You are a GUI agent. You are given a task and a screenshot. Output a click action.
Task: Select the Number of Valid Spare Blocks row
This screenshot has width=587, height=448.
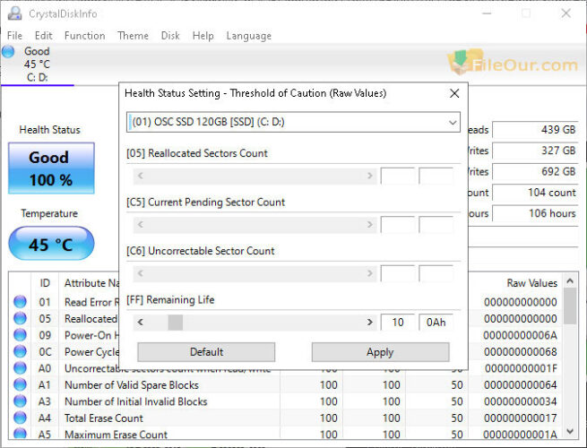(287, 384)
